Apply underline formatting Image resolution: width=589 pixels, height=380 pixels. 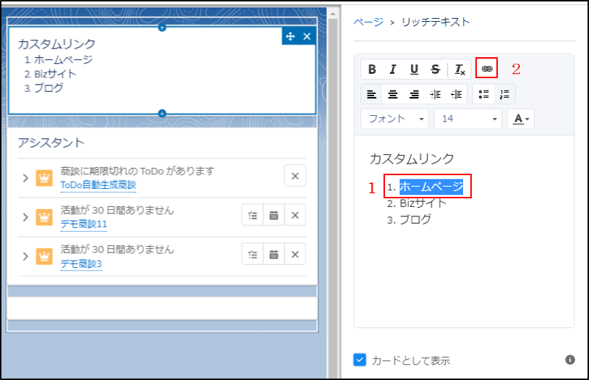point(414,69)
